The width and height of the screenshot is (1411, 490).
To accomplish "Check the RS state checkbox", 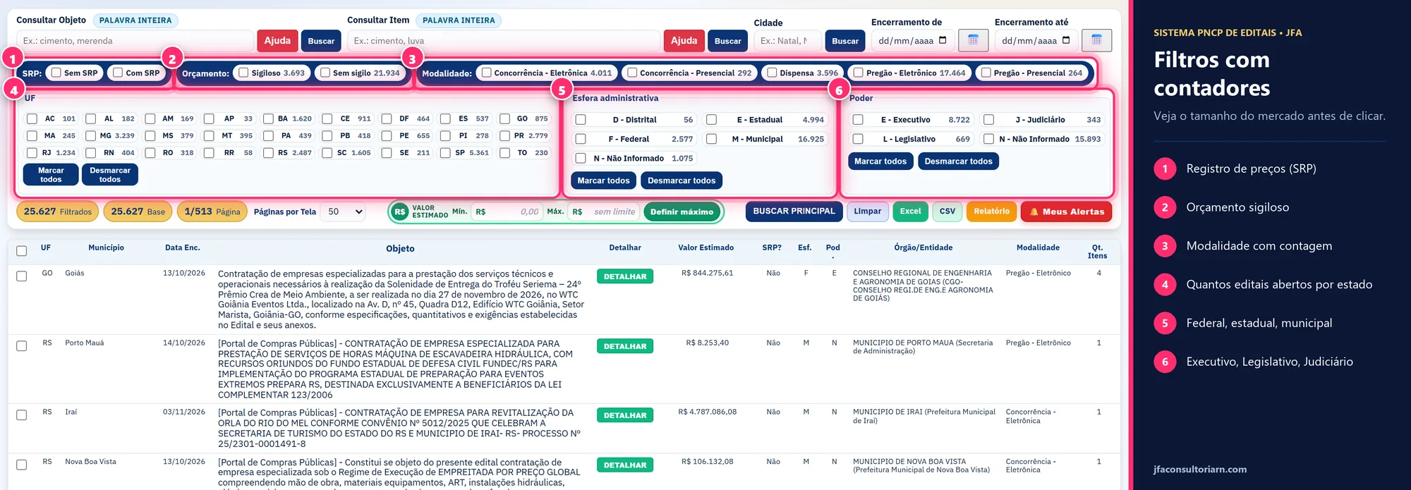I will pos(268,152).
